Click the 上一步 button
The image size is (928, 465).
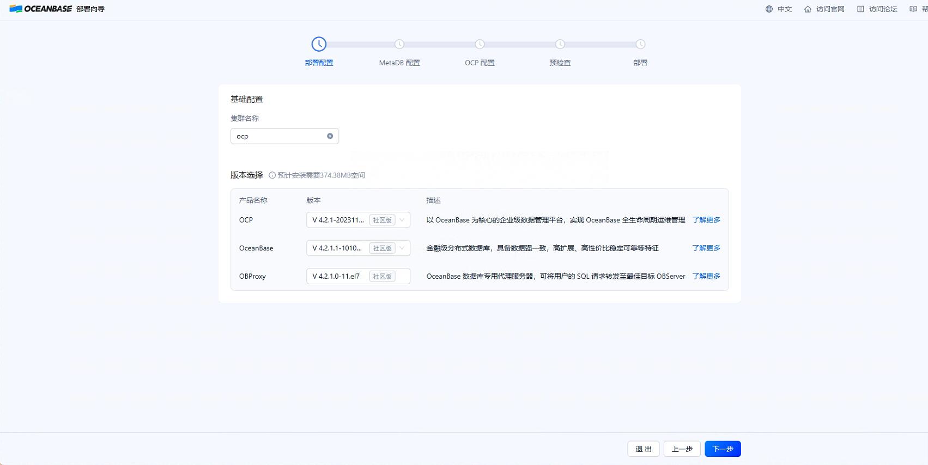click(682, 449)
